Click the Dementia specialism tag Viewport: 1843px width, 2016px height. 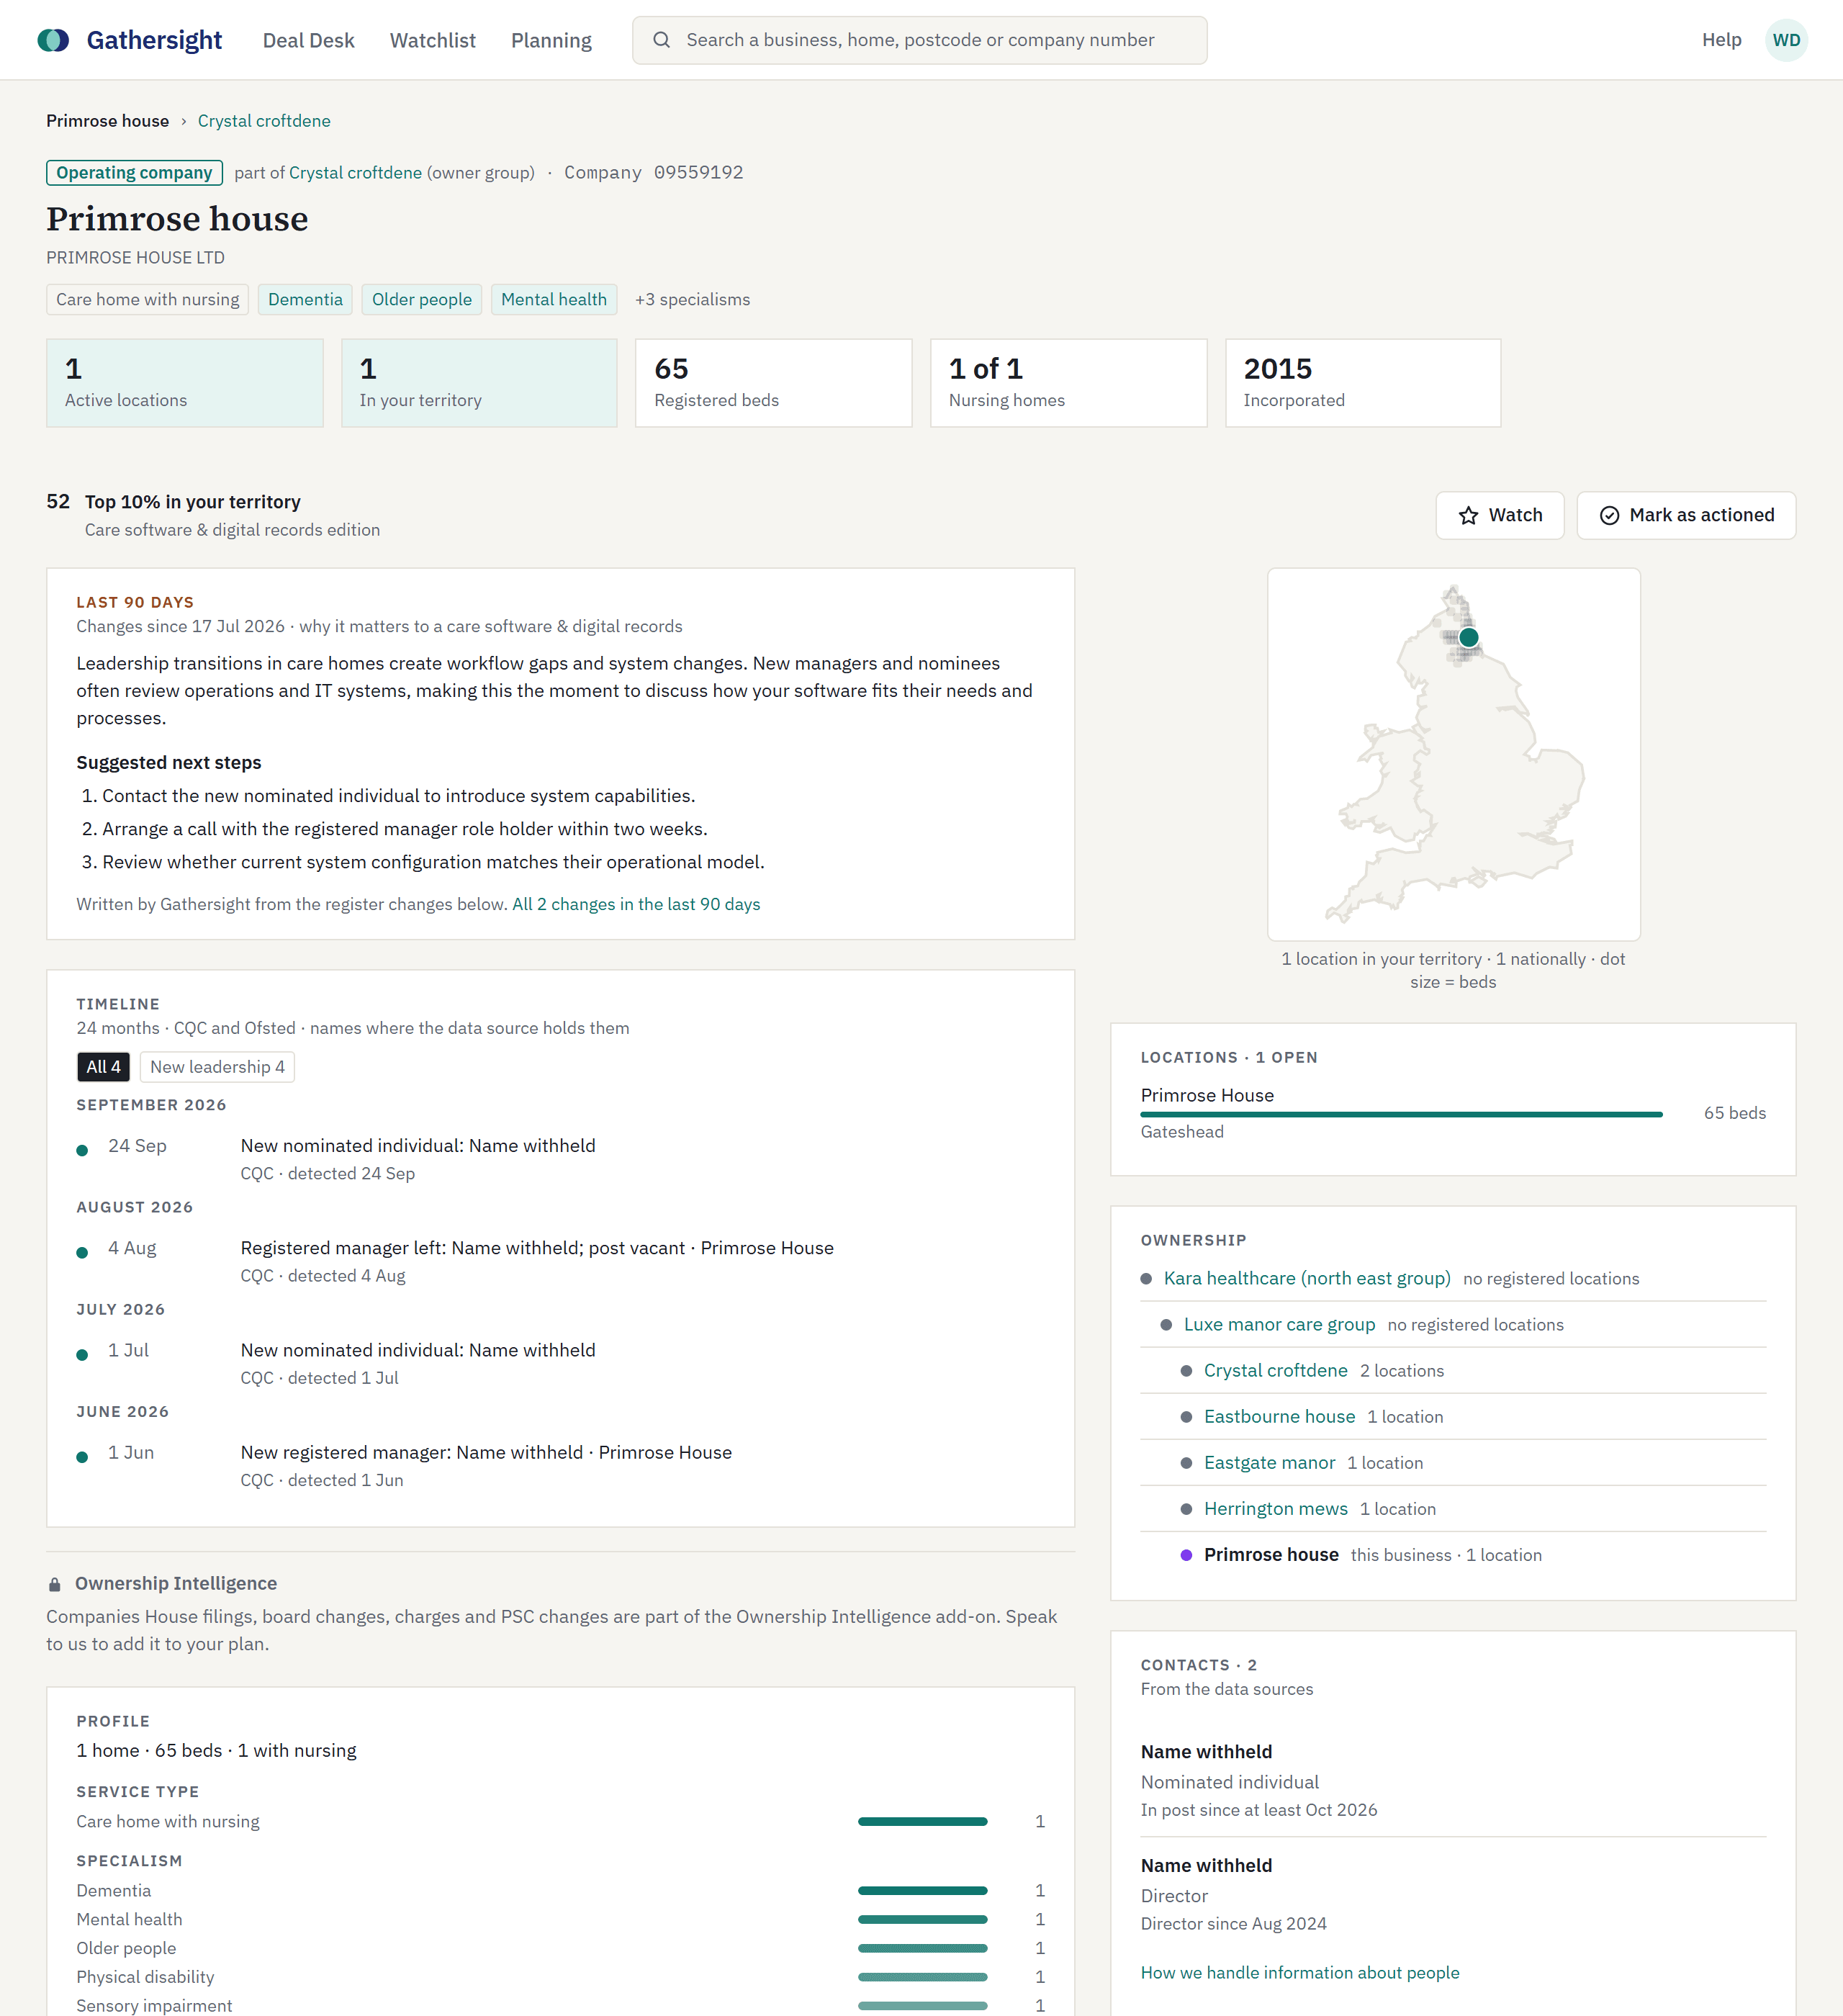305,299
